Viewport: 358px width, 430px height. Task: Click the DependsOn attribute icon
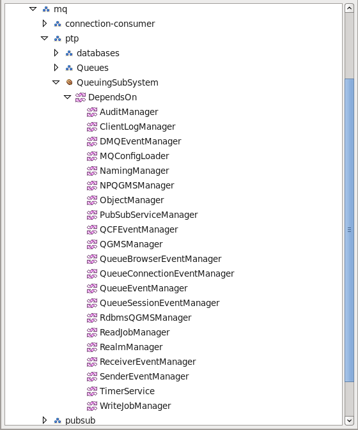(81, 97)
